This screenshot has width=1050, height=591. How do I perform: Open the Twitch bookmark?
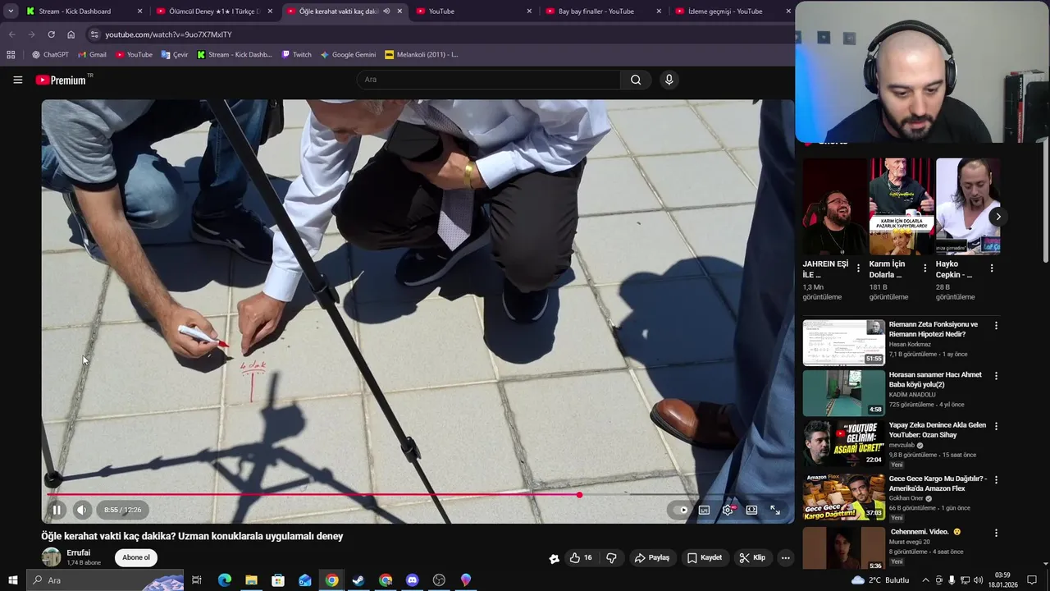296,55
